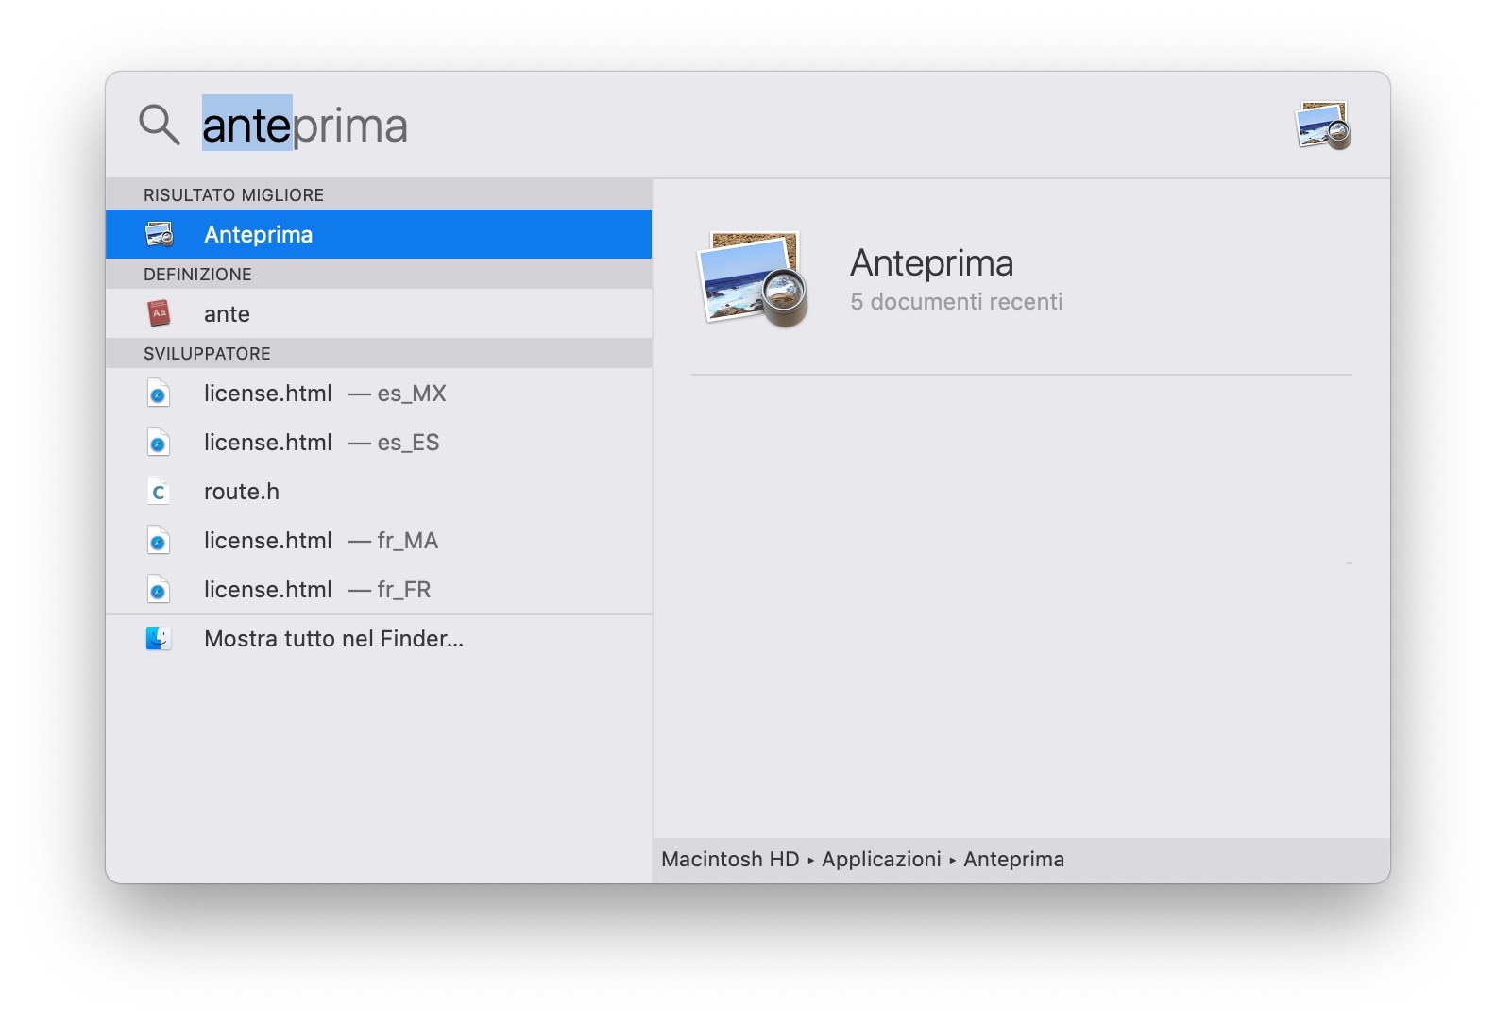Image resolution: width=1496 pixels, height=1023 pixels.
Task: Open license.html for es_ES
Action: pyautogui.click(x=379, y=442)
